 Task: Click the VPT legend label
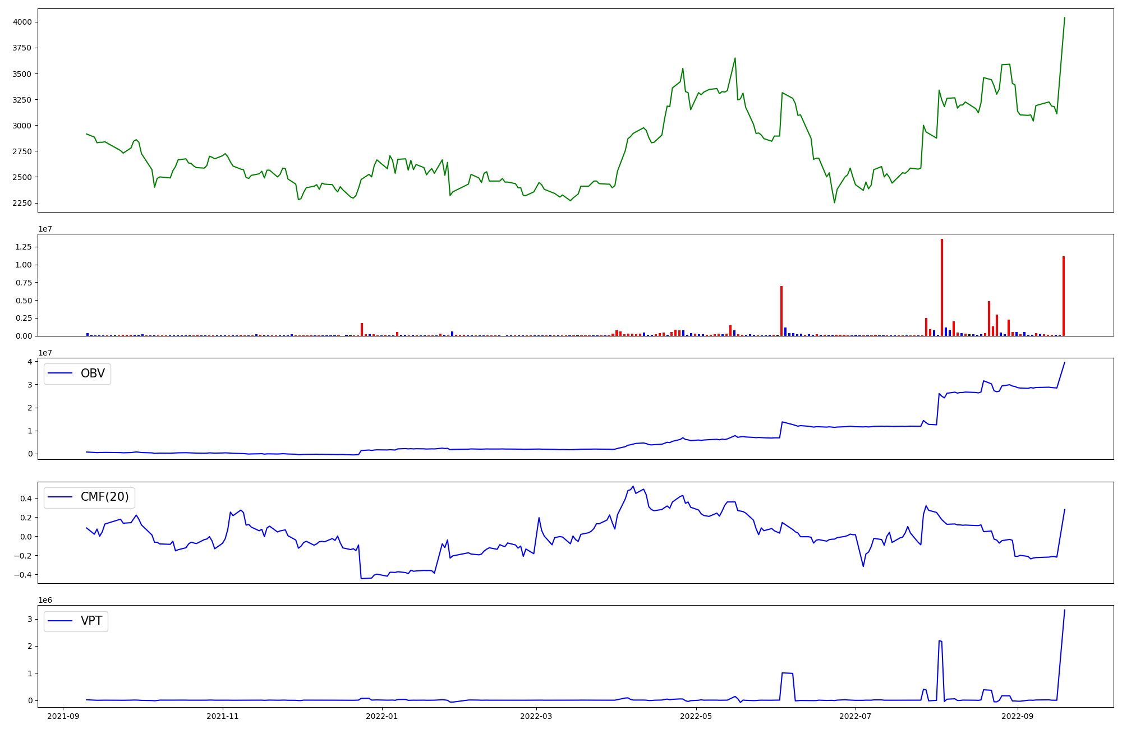[91, 621]
